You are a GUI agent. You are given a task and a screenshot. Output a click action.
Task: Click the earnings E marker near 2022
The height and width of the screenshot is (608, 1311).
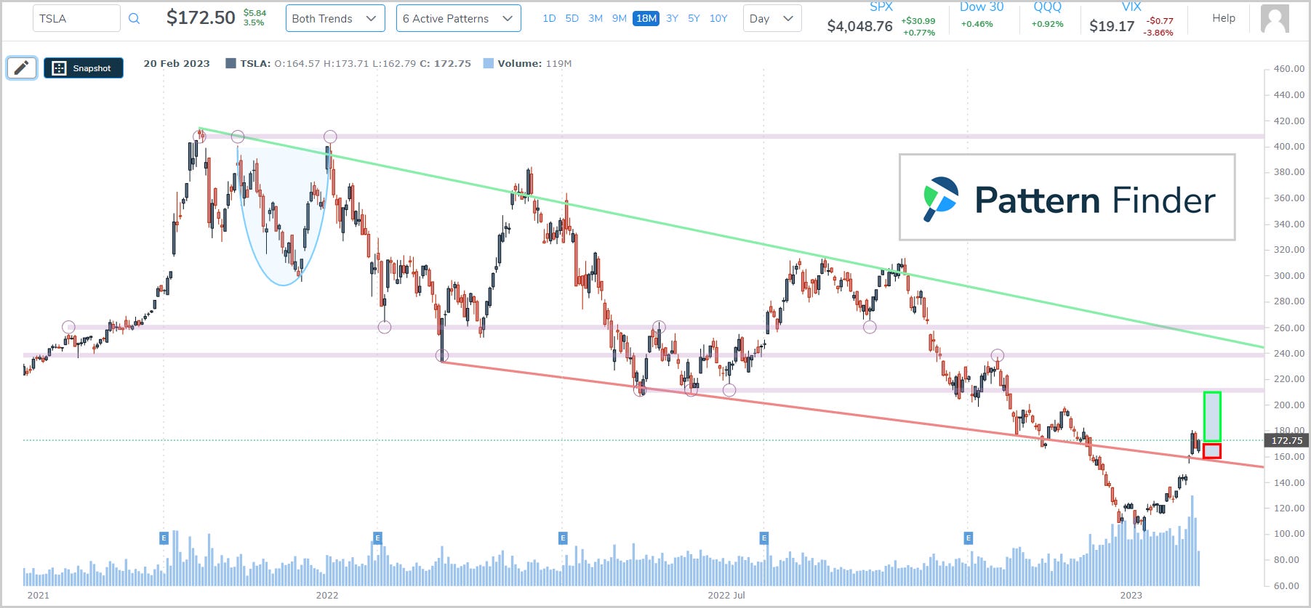tap(377, 538)
